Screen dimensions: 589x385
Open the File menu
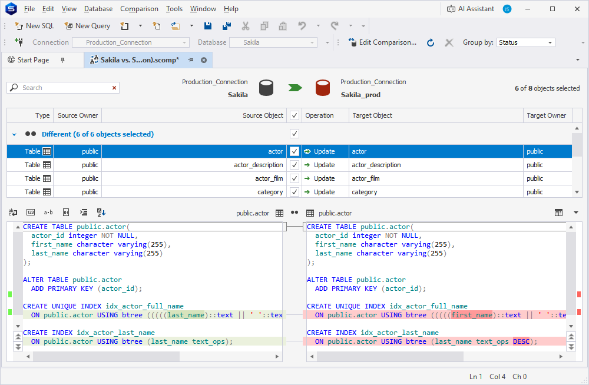coord(29,9)
